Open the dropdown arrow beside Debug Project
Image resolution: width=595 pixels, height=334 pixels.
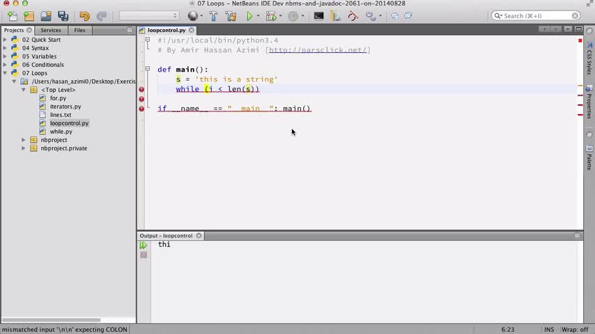[280, 16]
